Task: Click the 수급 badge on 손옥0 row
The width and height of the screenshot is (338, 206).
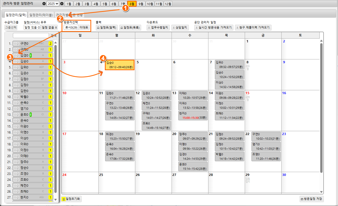Action: pos(16,103)
